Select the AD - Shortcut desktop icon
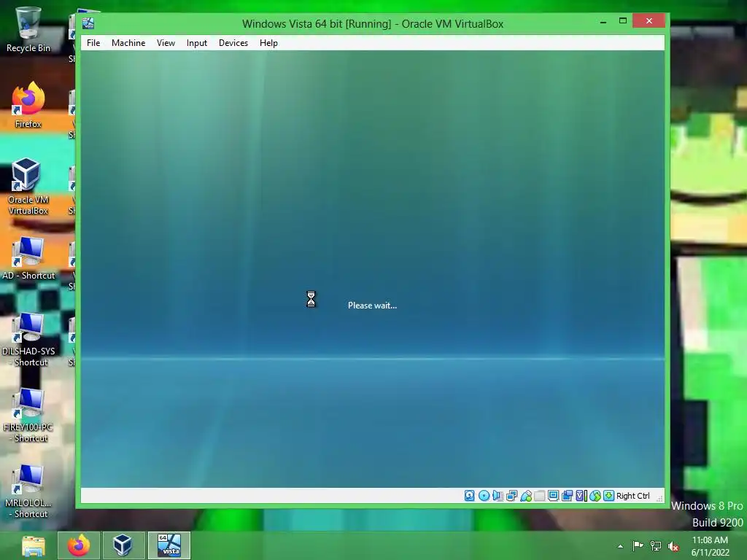This screenshot has width=747, height=560. tap(28, 258)
